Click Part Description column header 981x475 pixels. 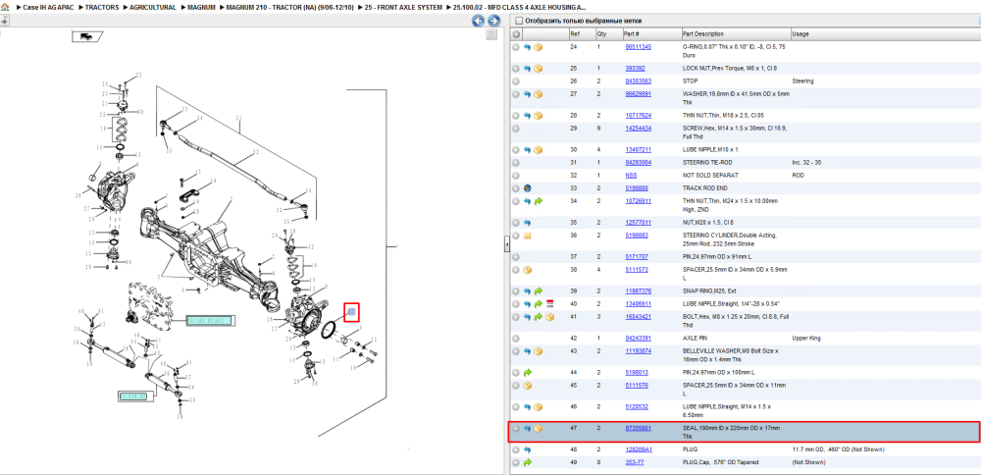pos(703,33)
